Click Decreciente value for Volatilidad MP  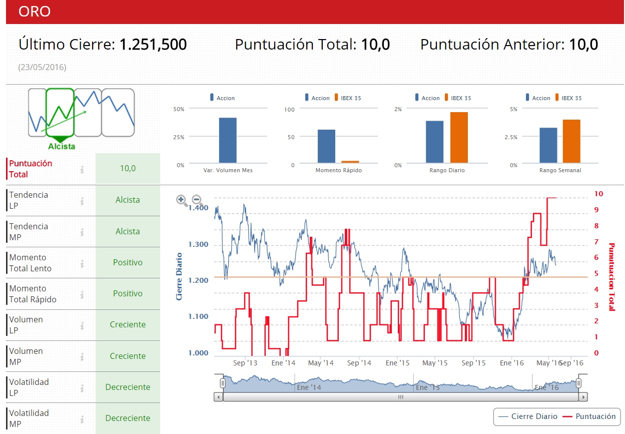pos(128,418)
